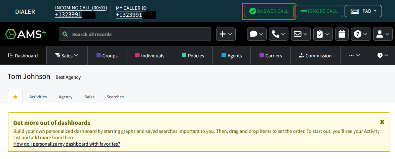
Task: Open the tasks clipboard menu
Action: (323, 34)
